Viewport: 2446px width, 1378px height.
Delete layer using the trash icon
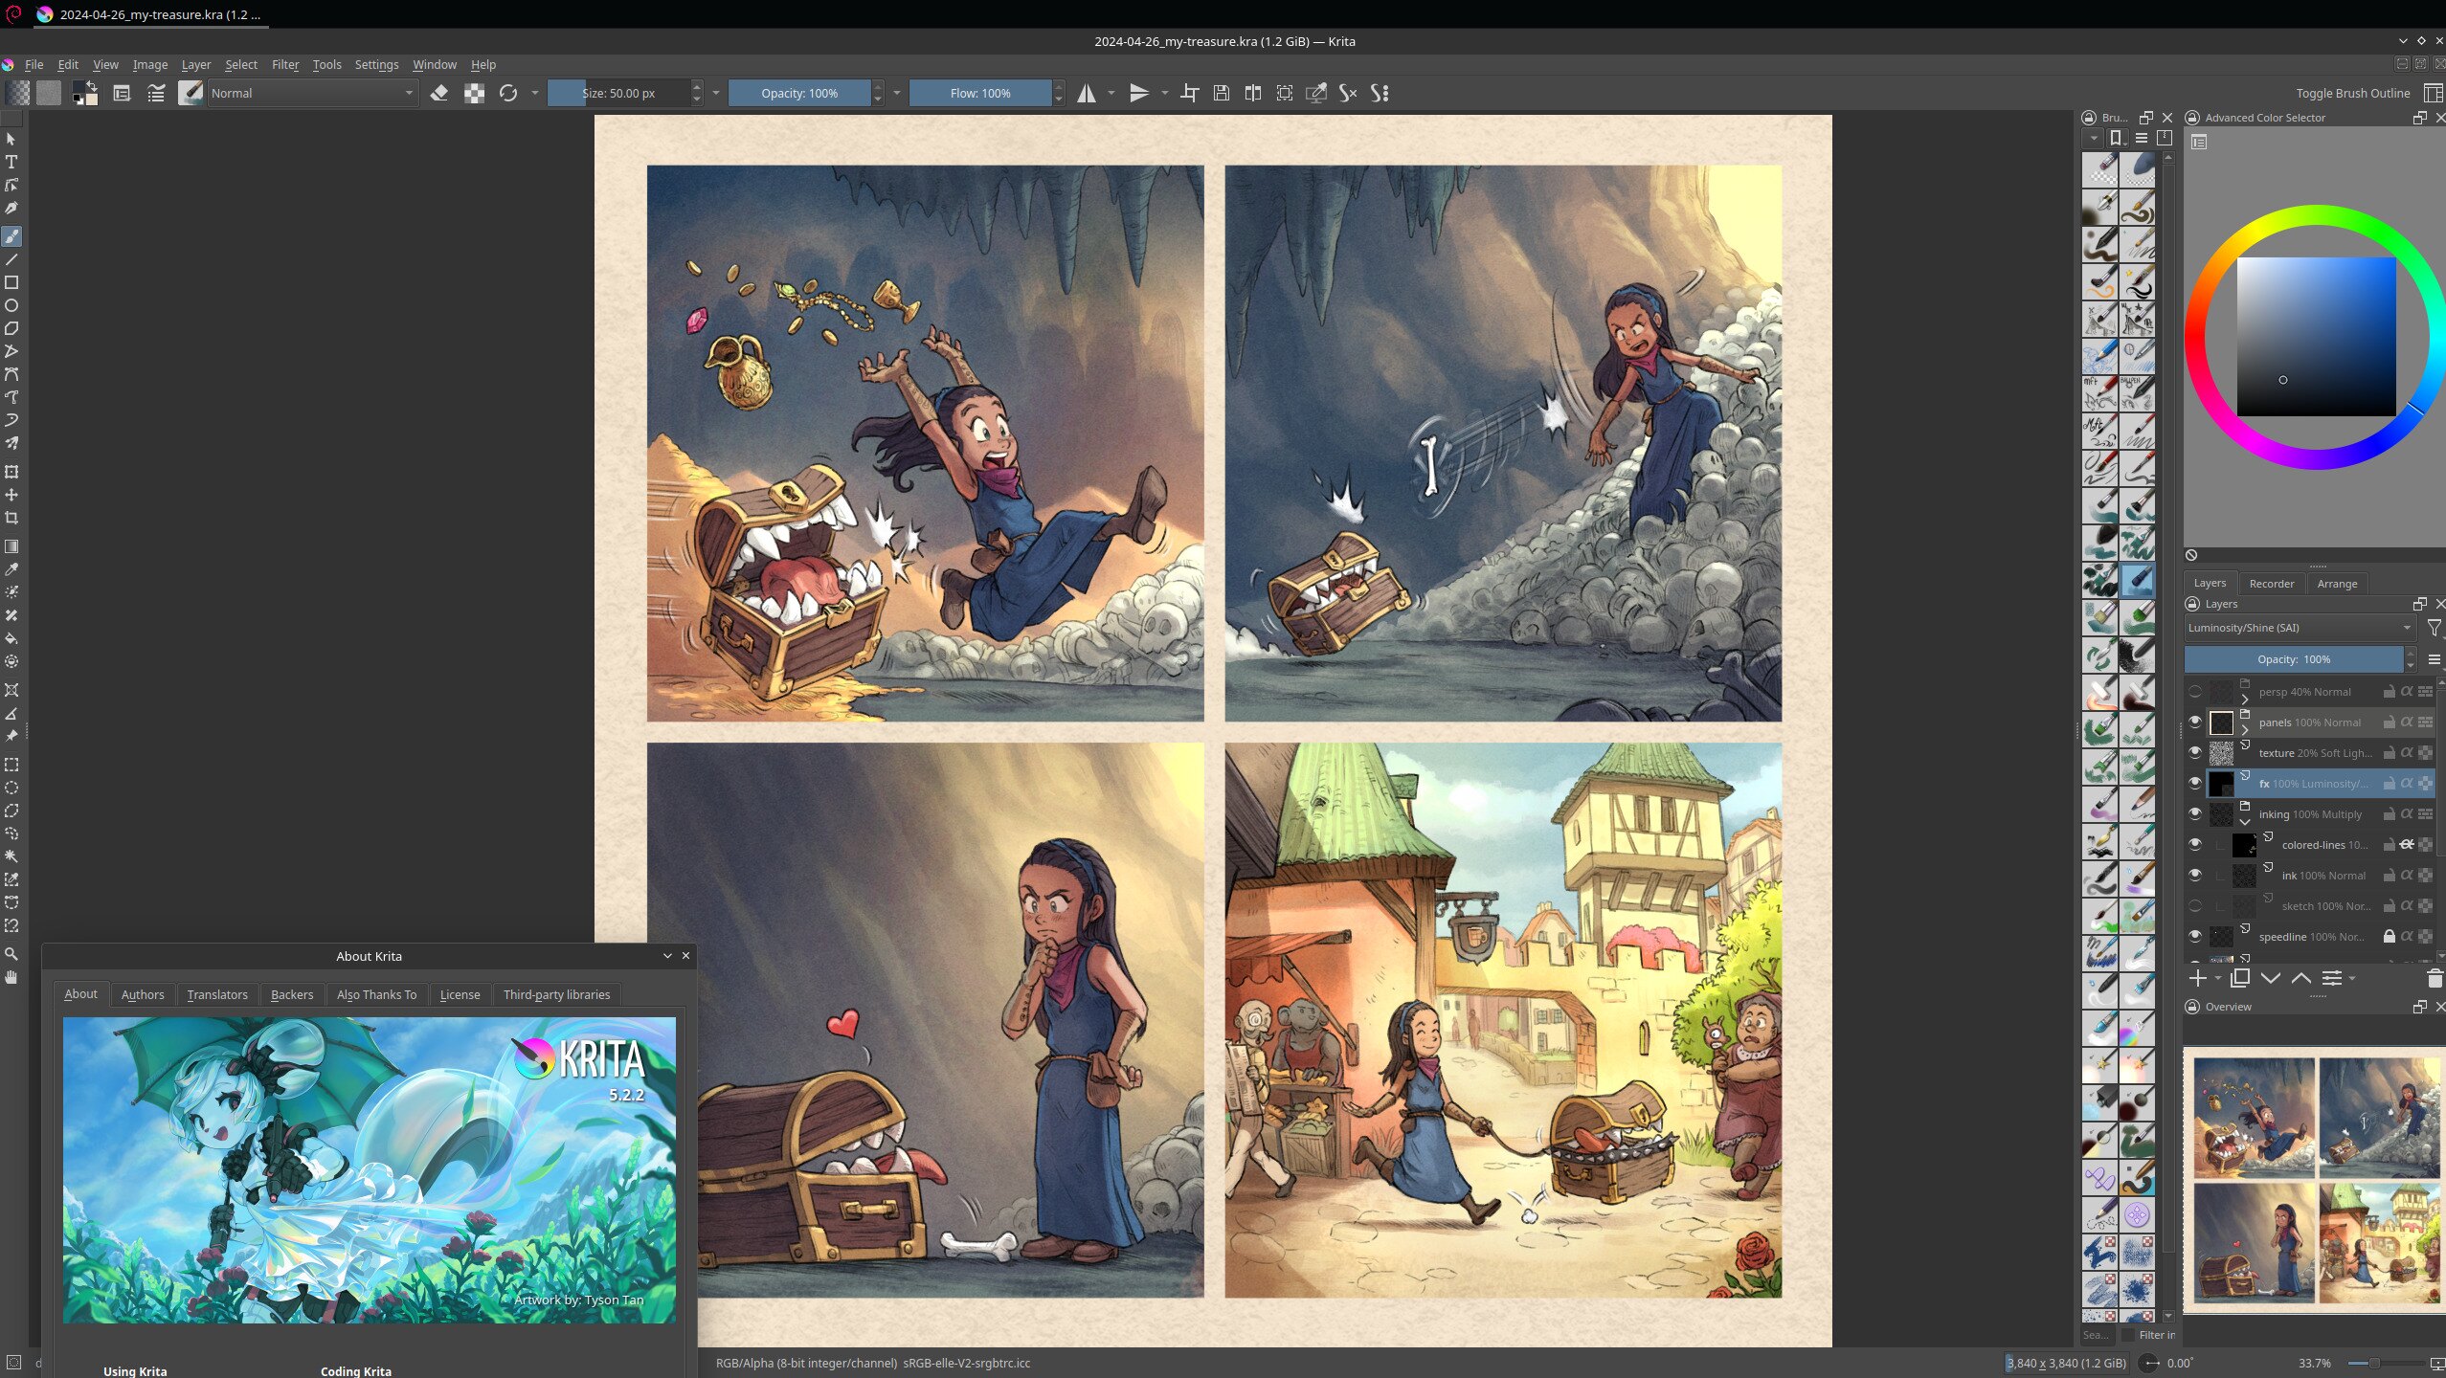click(x=2435, y=978)
